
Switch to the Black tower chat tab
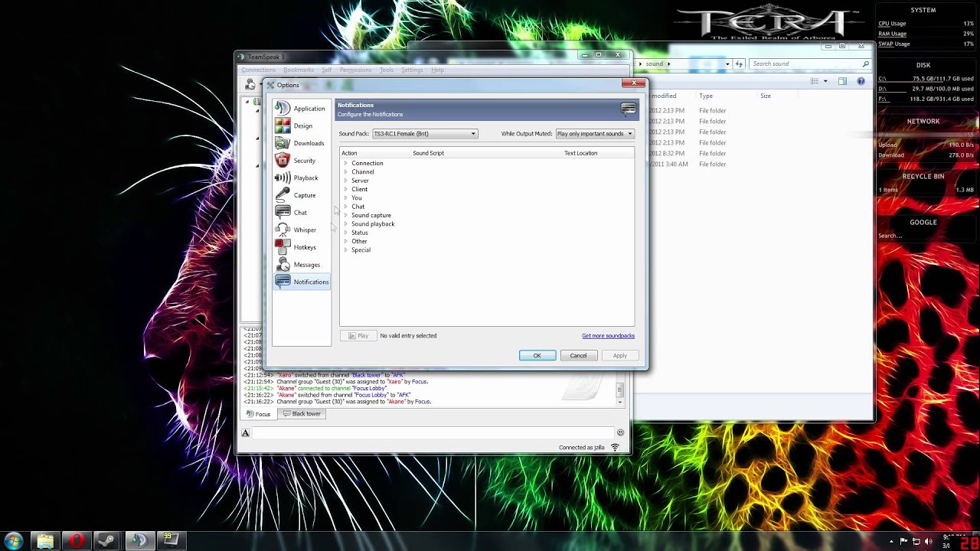tap(302, 414)
